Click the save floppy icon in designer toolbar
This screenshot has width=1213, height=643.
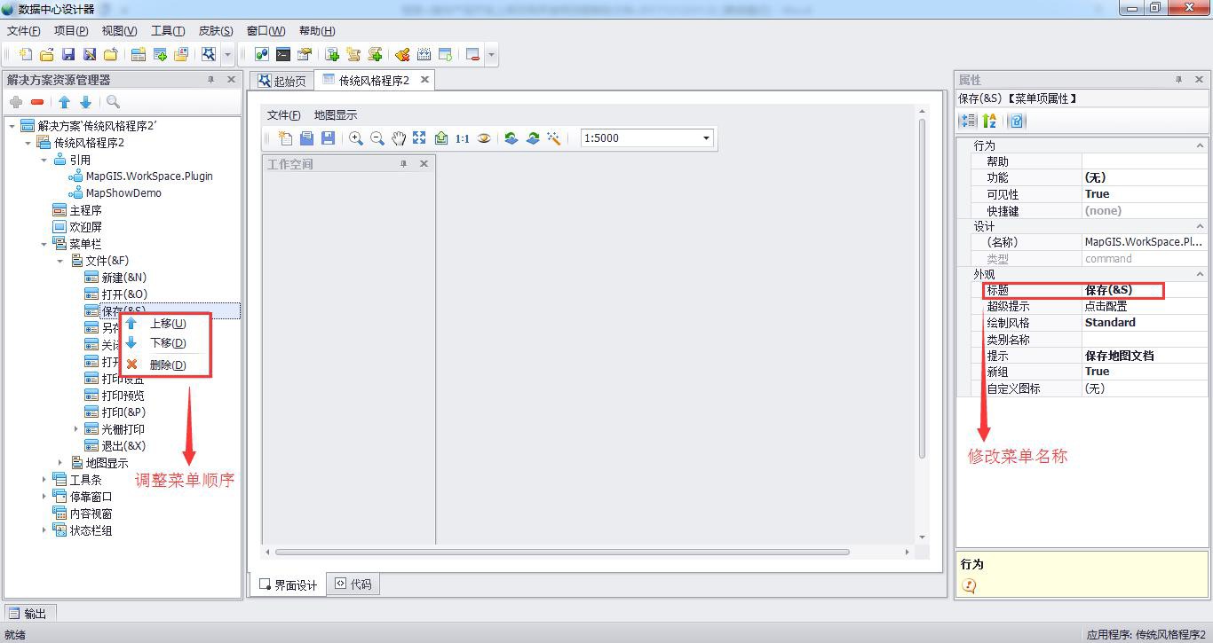click(x=328, y=138)
